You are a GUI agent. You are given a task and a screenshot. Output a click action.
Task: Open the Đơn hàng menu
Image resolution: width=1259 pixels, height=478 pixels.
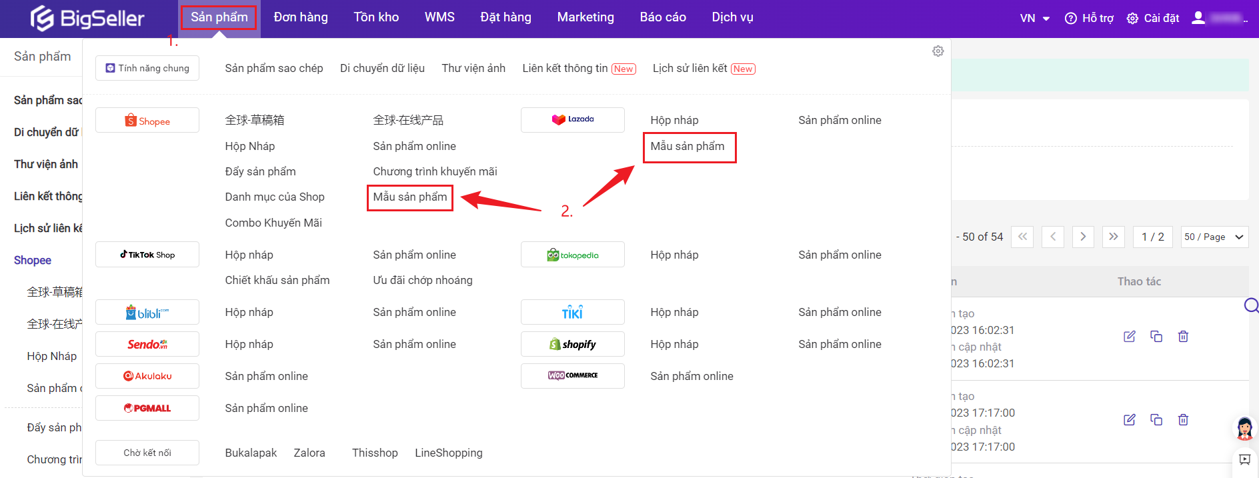(x=301, y=17)
